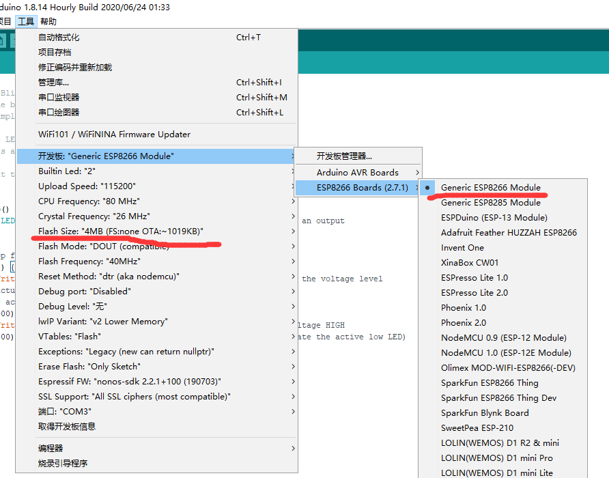Choose 修正编码并重新加载 option
Image resolution: width=609 pixels, height=478 pixels.
(x=157, y=67)
